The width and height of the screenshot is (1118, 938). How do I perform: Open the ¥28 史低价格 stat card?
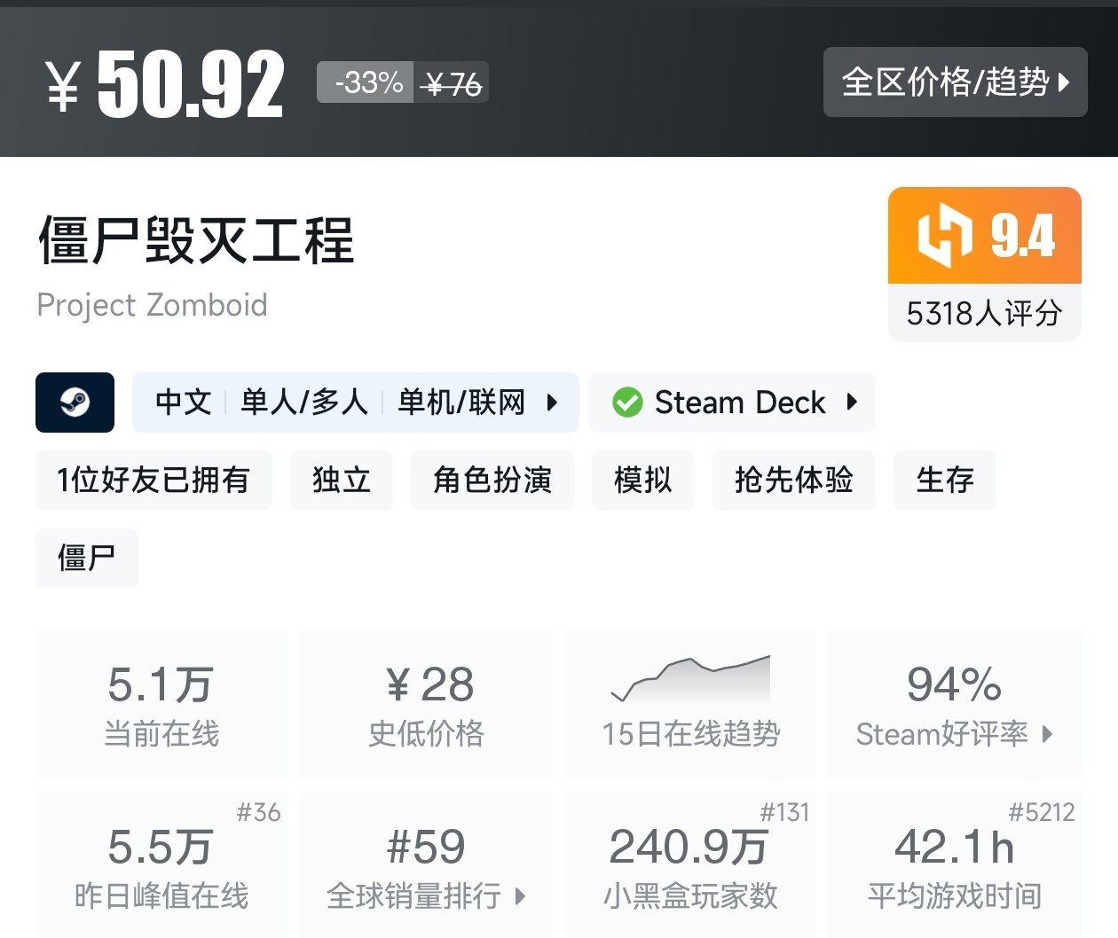tap(427, 706)
